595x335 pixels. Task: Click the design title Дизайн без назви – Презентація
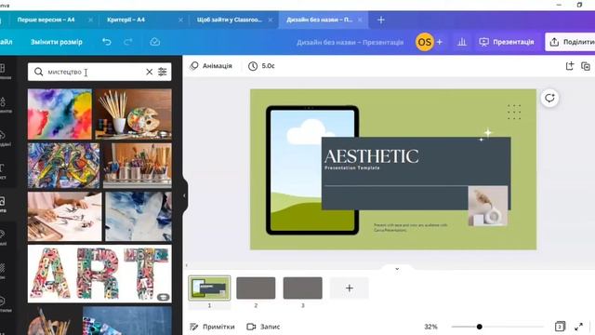pyautogui.click(x=350, y=42)
